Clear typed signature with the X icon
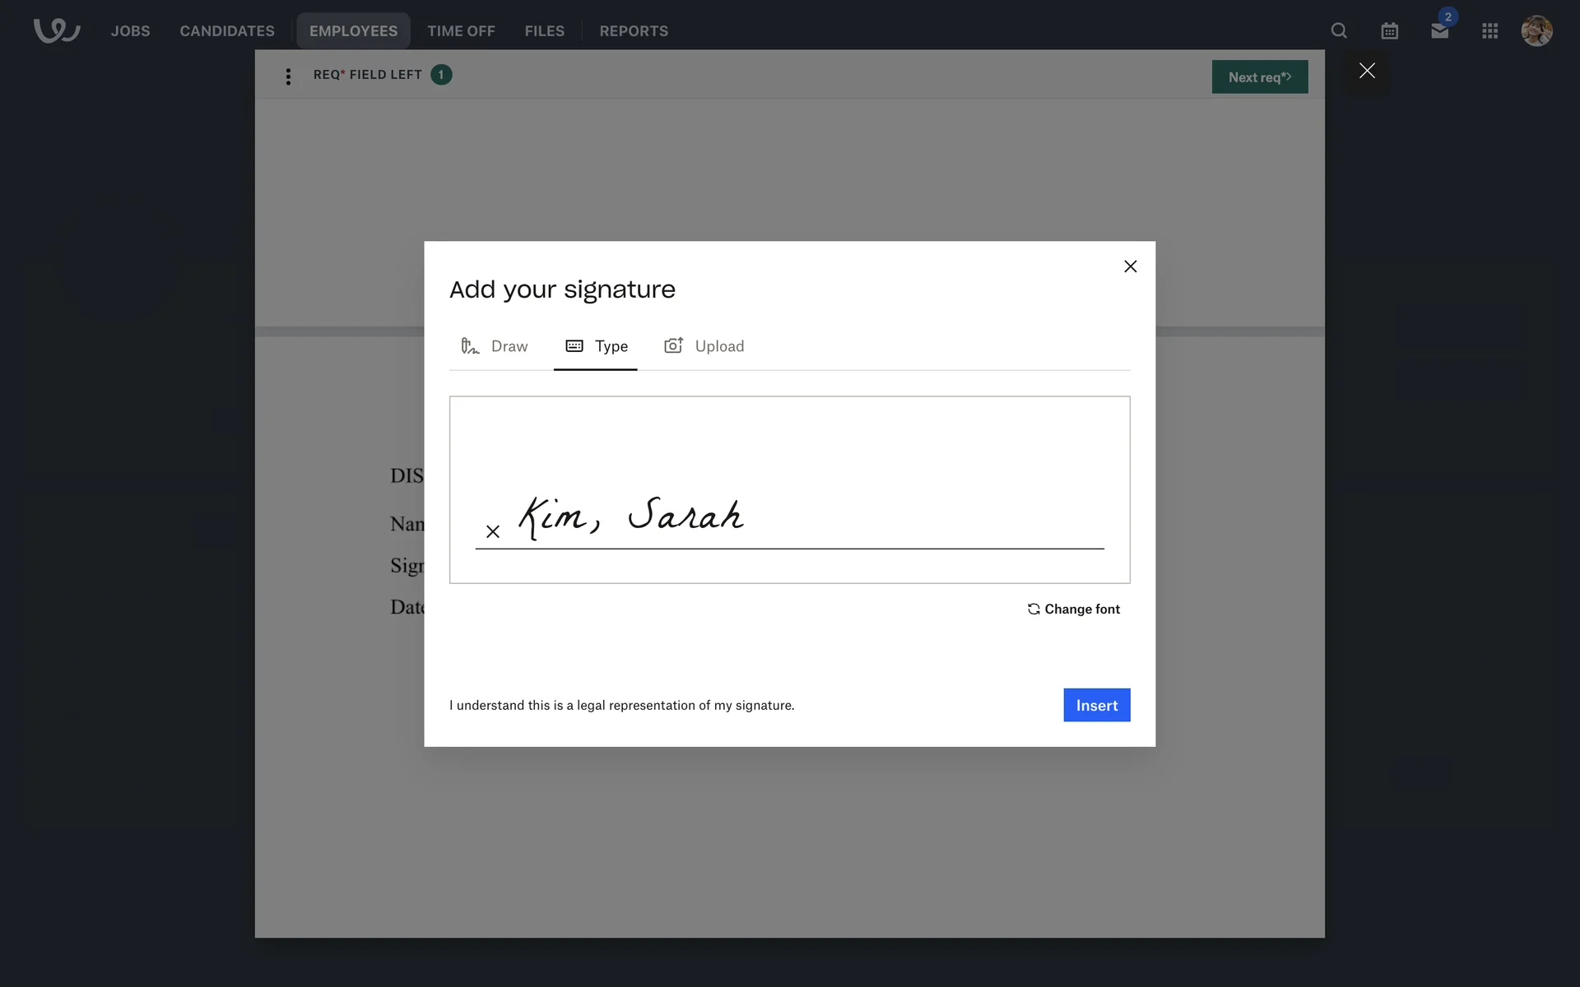Screen dimensions: 1580x987 [493, 531]
